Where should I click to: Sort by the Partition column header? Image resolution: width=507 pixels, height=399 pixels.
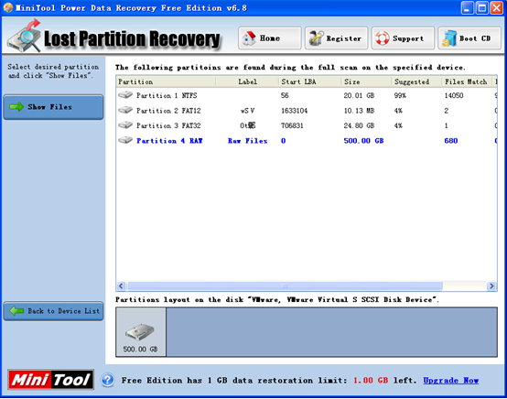(166, 81)
